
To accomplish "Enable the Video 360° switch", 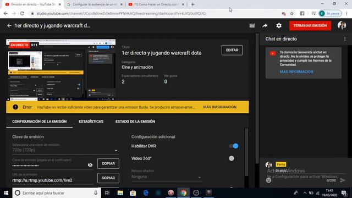I will coord(232,158).
